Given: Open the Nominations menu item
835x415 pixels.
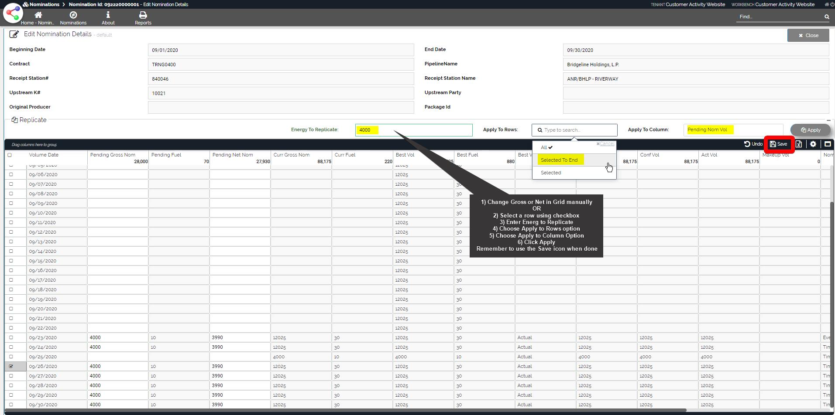Looking at the screenshot, I should tap(73, 18).
